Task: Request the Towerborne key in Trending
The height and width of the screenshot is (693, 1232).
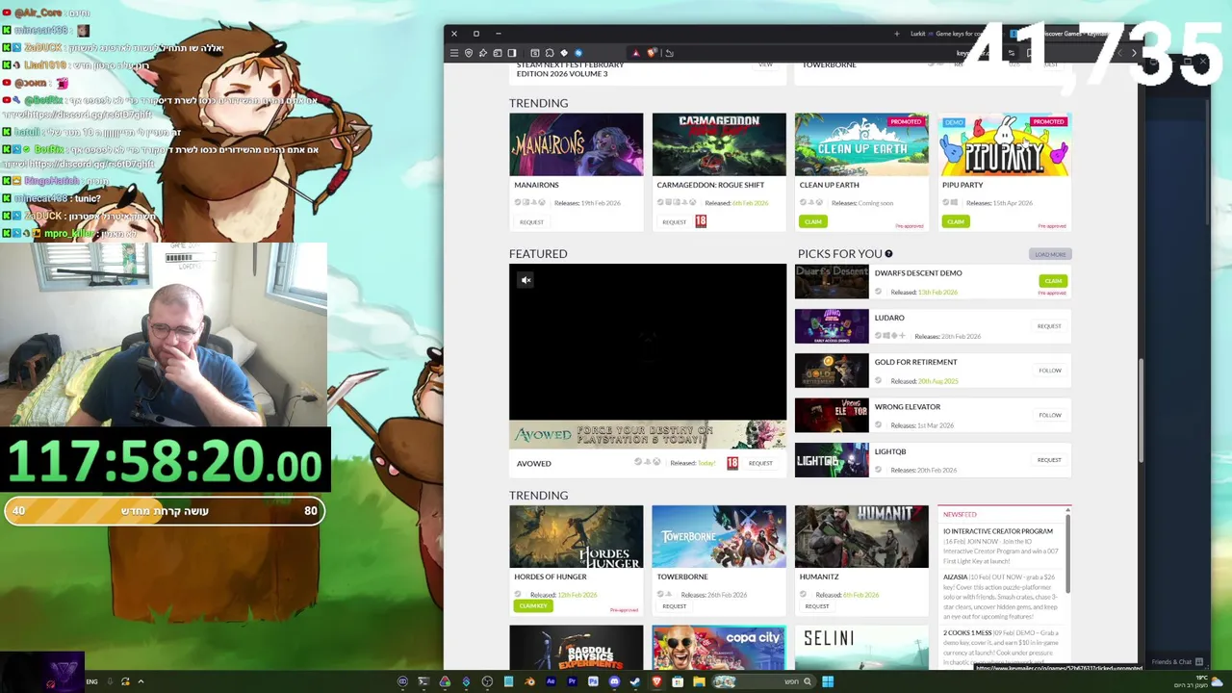Action: [674, 606]
